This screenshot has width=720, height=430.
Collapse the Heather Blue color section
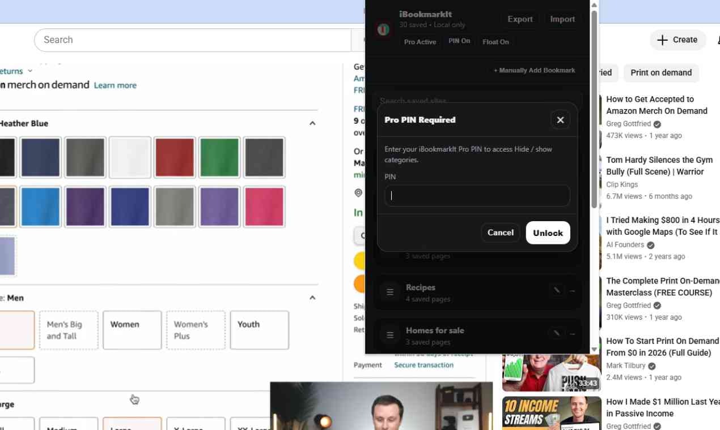[312, 123]
